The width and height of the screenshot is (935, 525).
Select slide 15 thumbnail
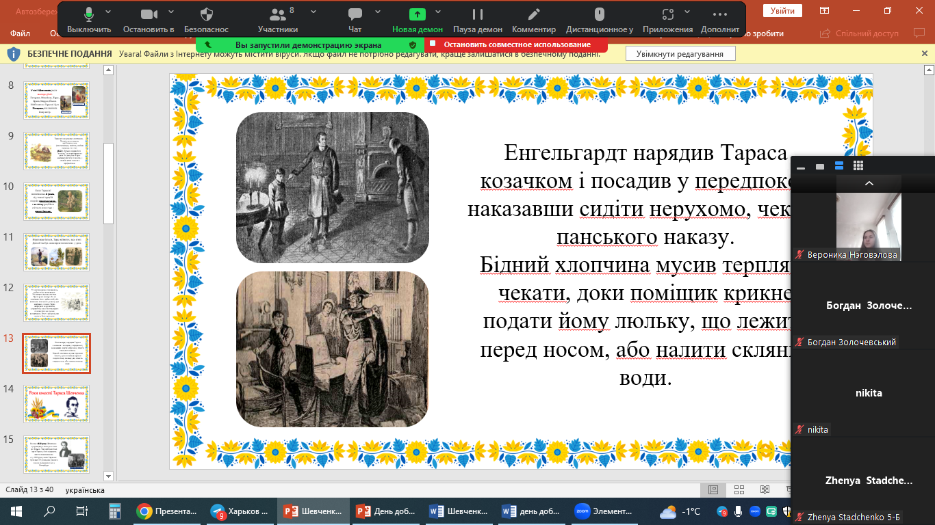click(x=56, y=454)
